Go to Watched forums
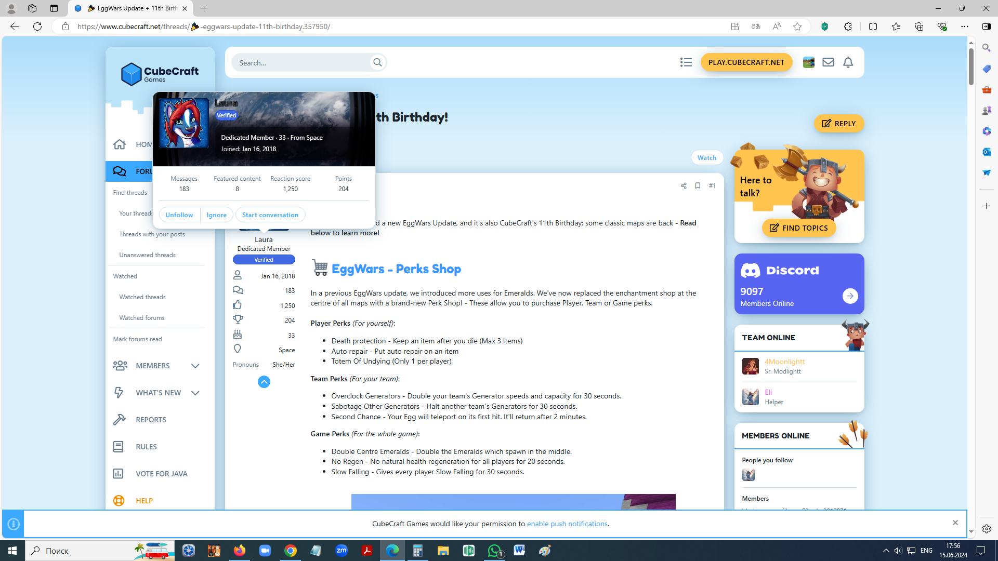The height and width of the screenshot is (561, 998). (142, 318)
